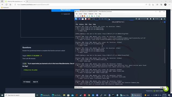The width and height of the screenshot is (172, 97).
Task: Open File Explorer from the taskbar
Action: tap(64, 95)
